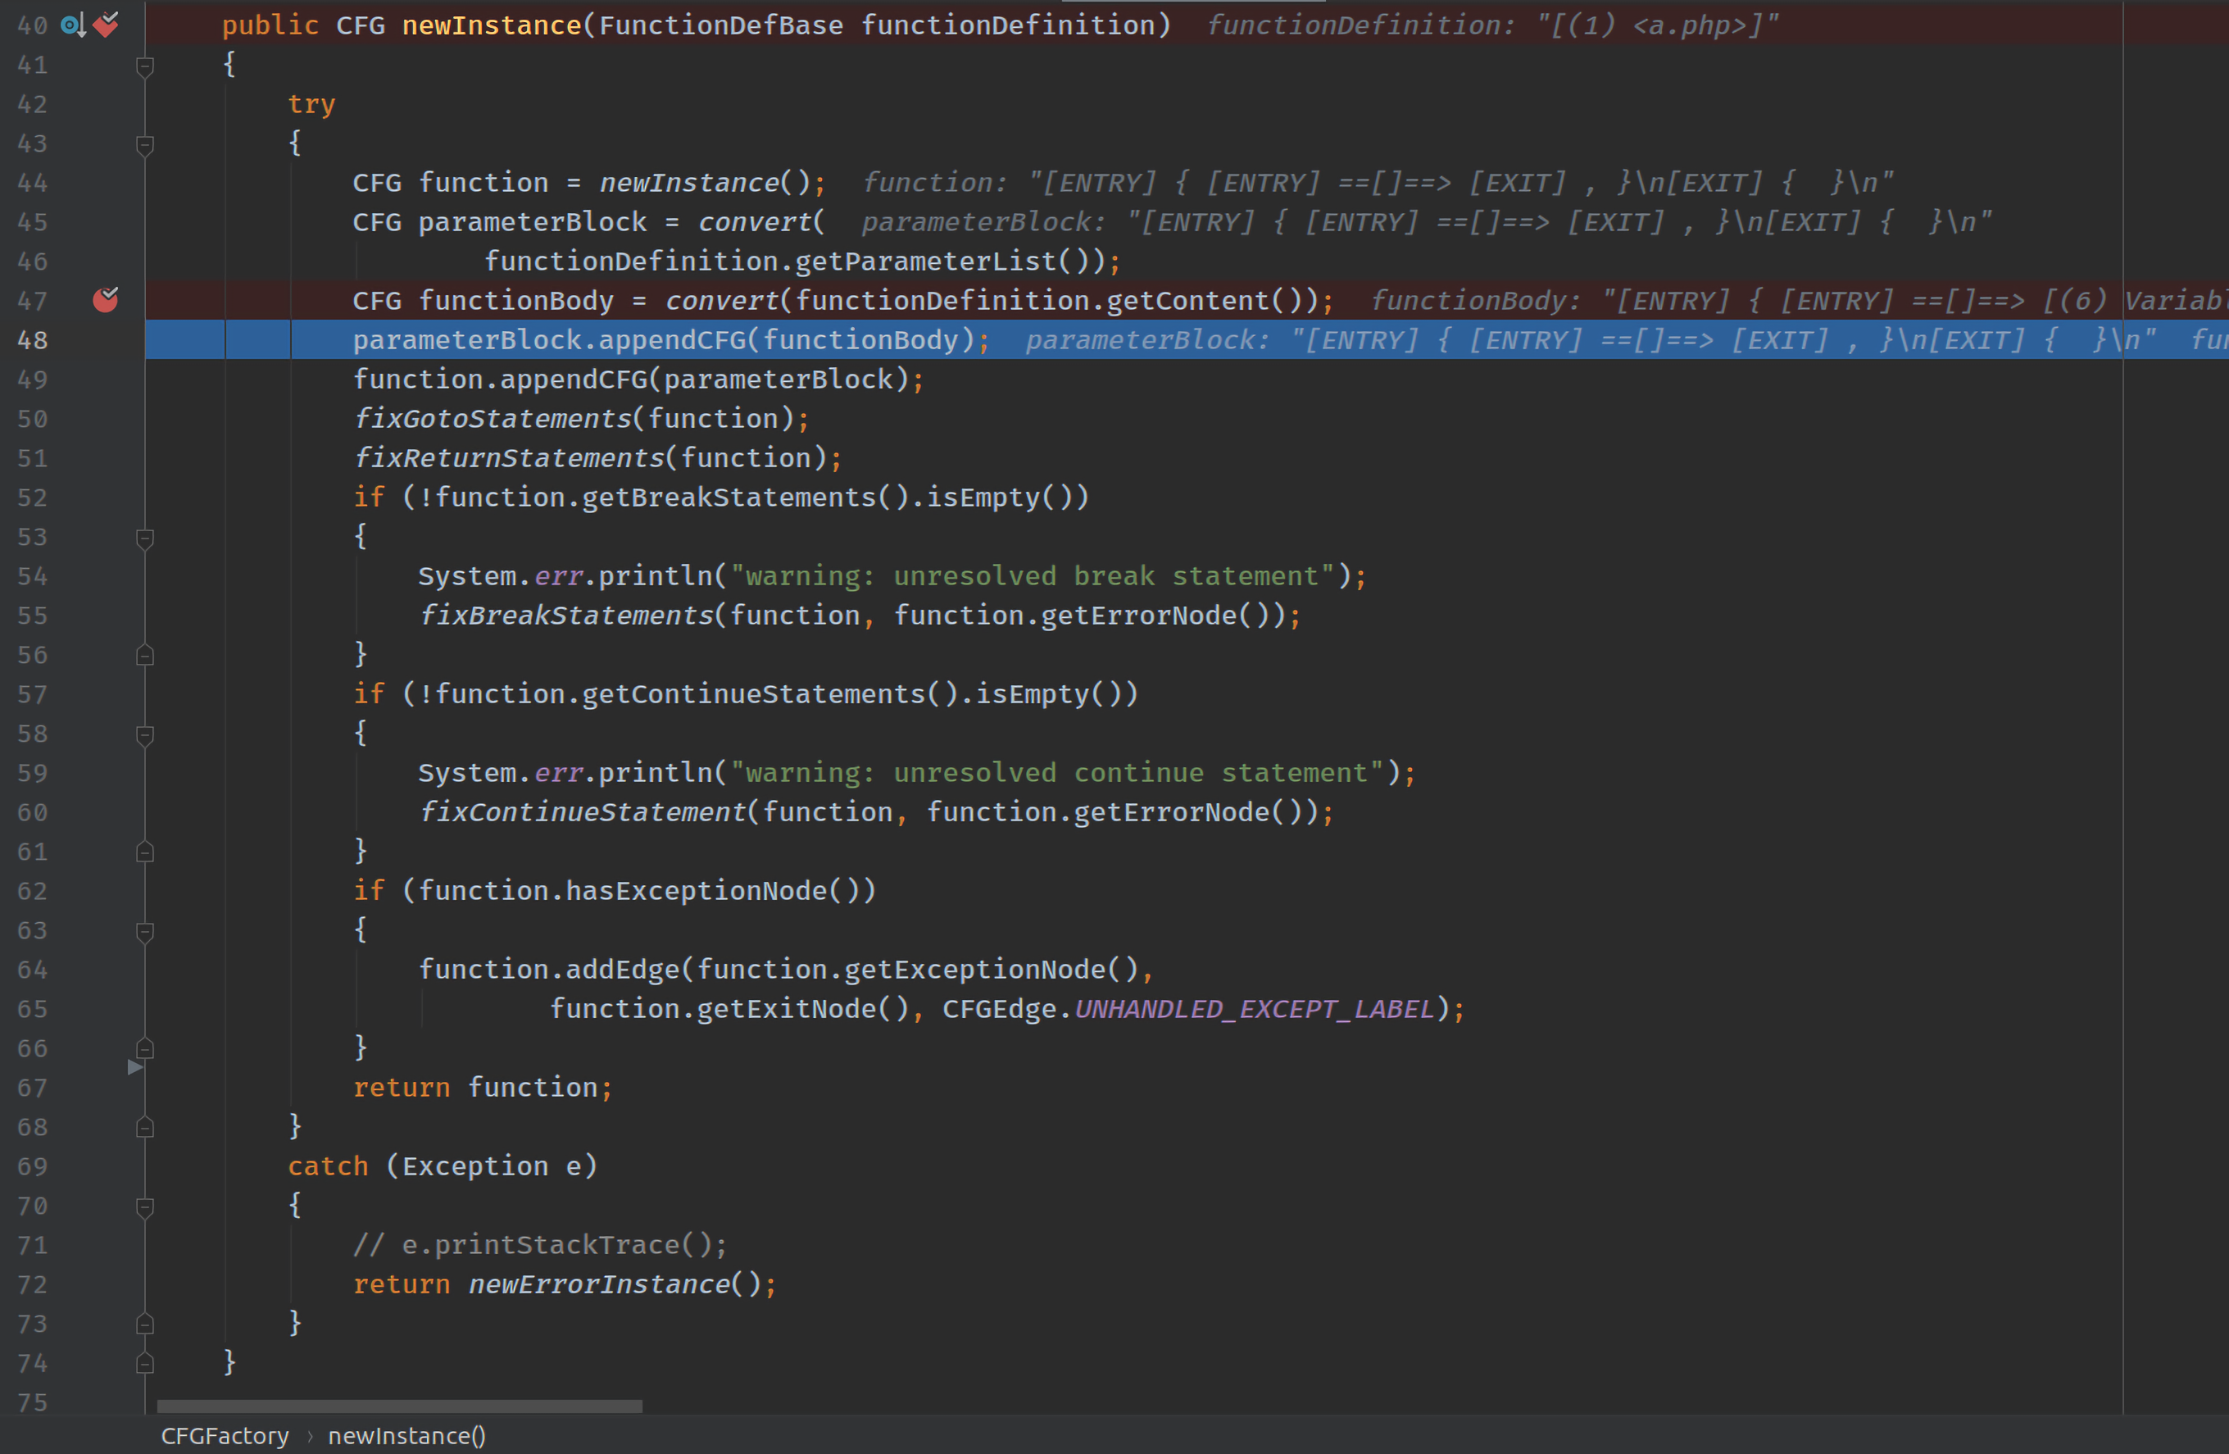
Task: Click line number 52 in the gutter
Action: click(32, 498)
